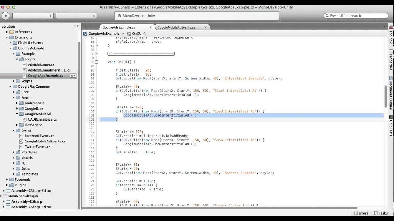Click the auto-hide icon in the Solution pad header
Screen dimensions: 394x221
coord(75,26)
